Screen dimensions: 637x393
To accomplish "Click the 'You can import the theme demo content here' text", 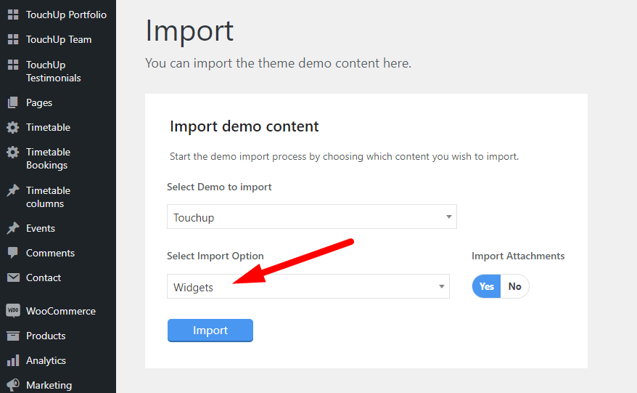I will [x=279, y=63].
